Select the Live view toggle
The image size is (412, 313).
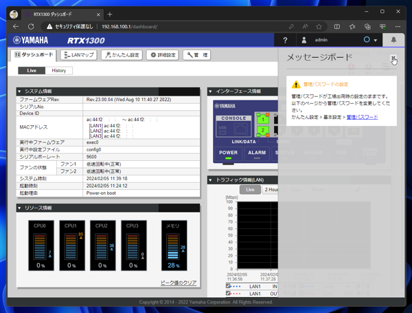(32, 71)
